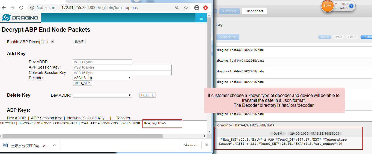Click the blue plus icon on speed widget
This screenshot has width=372, height=154.
pyautogui.click(x=351, y=6)
